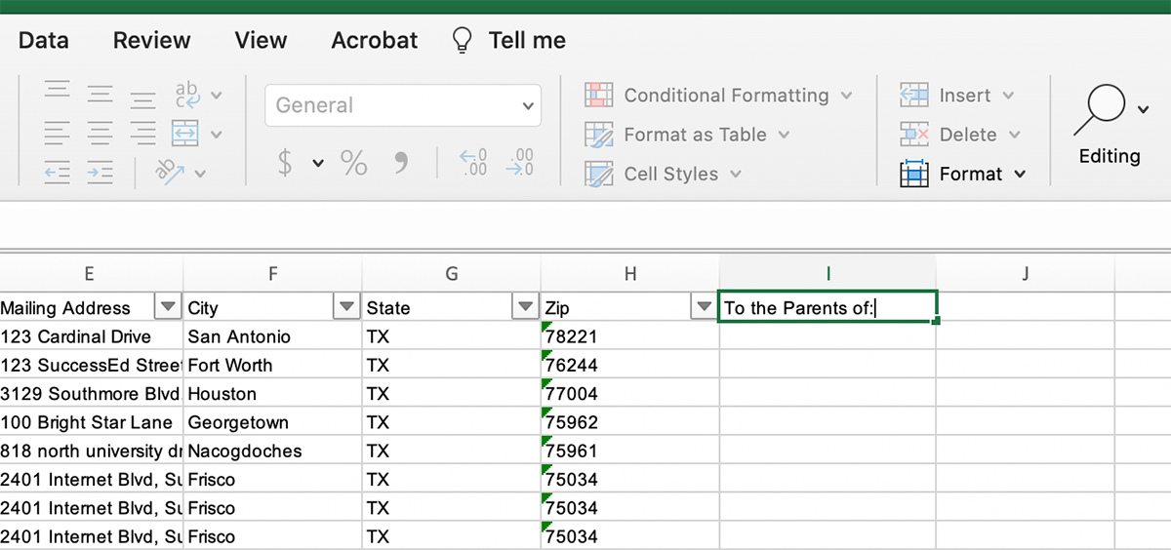This screenshot has height=550, width=1171.
Task: Expand the Insert dropdown arrow
Action: tap(1008, 96)
